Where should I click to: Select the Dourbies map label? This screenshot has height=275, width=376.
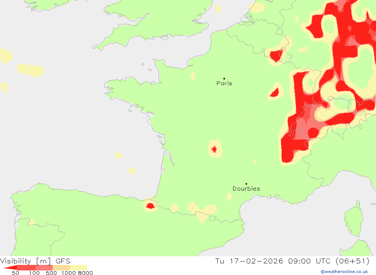(246, 189)
